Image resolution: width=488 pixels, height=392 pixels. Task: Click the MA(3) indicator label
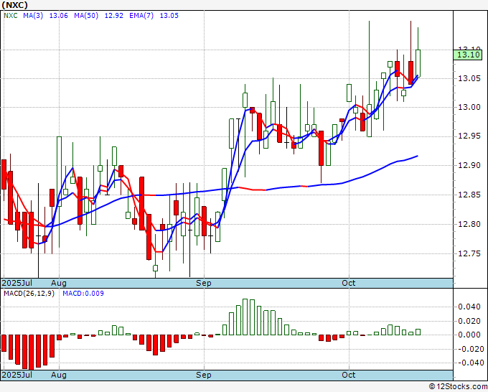click(x=33, y=16)
